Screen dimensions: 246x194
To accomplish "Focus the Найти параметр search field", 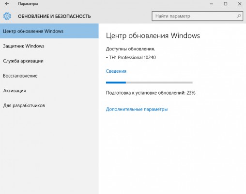I will (197, 16).
